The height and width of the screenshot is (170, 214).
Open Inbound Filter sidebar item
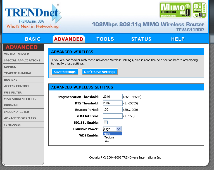pyautogui.click(x=23, y=112)
